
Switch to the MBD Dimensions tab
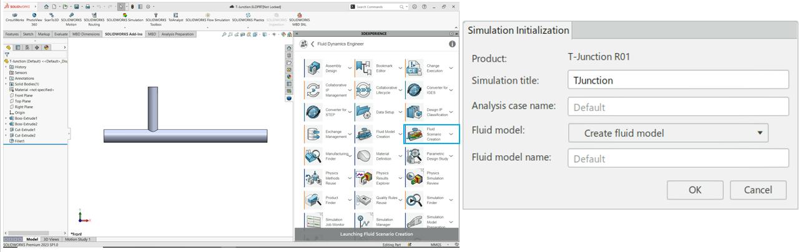86,34
